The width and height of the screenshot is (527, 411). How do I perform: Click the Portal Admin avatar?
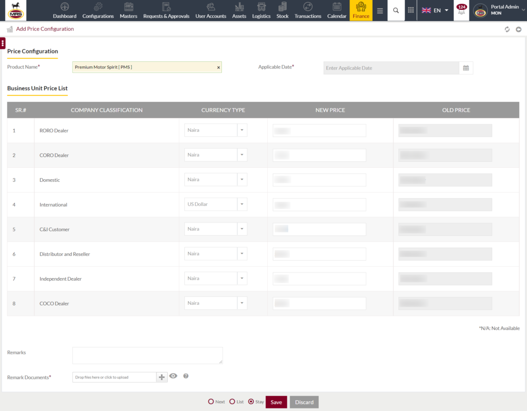pos(480,11)
